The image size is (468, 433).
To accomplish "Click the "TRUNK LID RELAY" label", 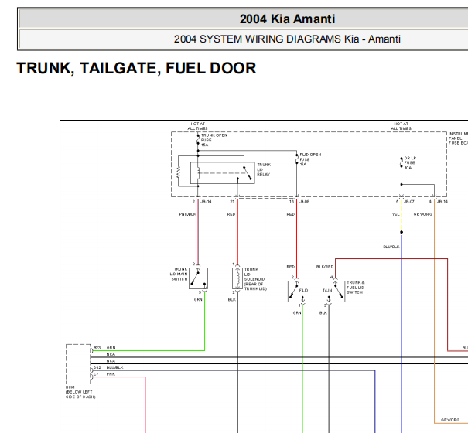I will [264, 169].
